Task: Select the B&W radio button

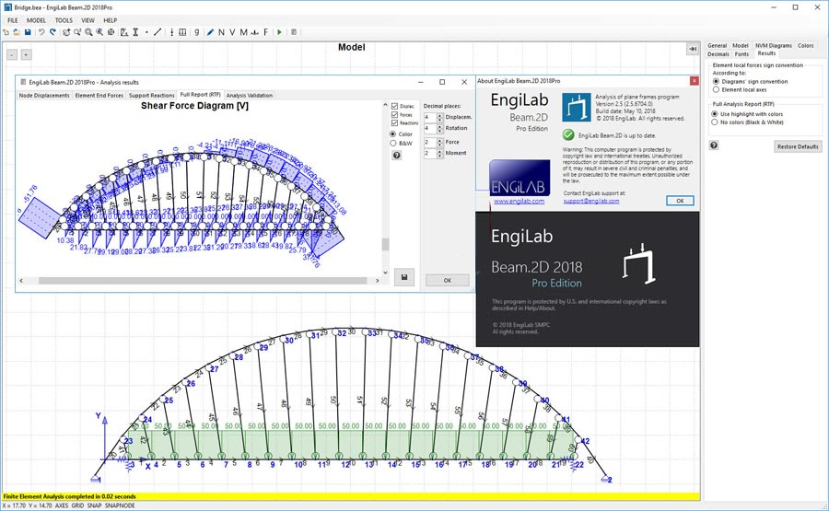Action: pos(392,144)
